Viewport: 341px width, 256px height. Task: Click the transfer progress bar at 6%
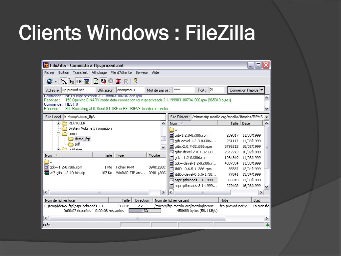point(145,211)
